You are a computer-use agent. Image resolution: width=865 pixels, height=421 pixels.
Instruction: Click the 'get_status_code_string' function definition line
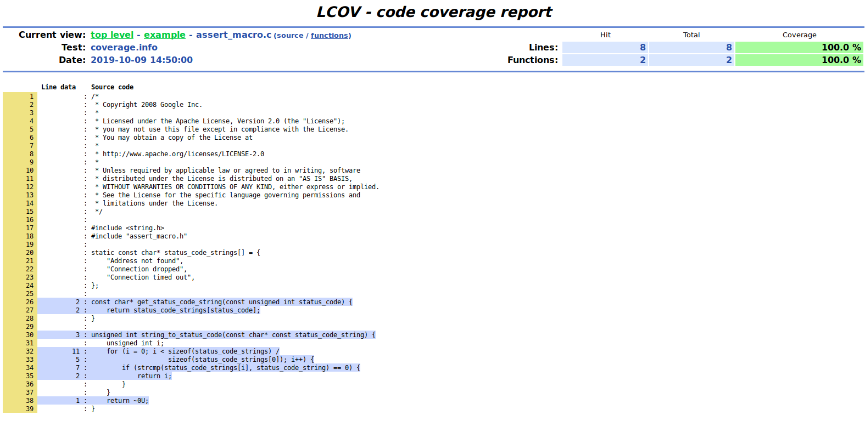(222, 302)
